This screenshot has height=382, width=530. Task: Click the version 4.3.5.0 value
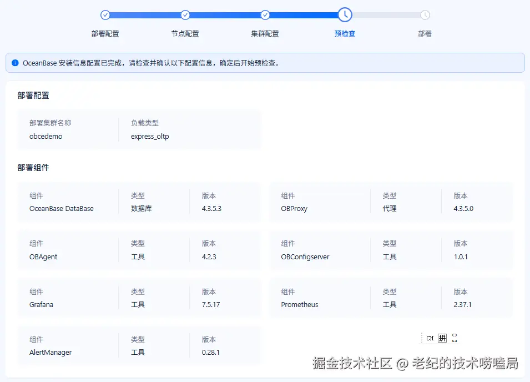pyautogui.click(x=463, y=209)
